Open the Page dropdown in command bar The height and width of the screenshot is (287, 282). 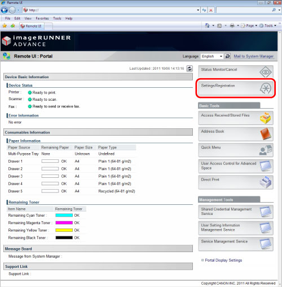(x=249, y=26)
